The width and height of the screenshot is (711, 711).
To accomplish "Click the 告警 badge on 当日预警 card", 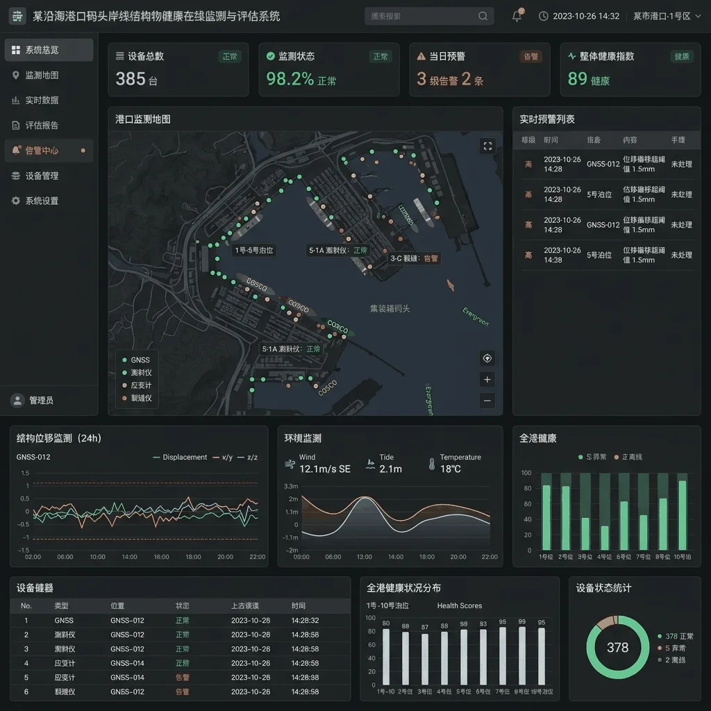I will pos(531,56).
